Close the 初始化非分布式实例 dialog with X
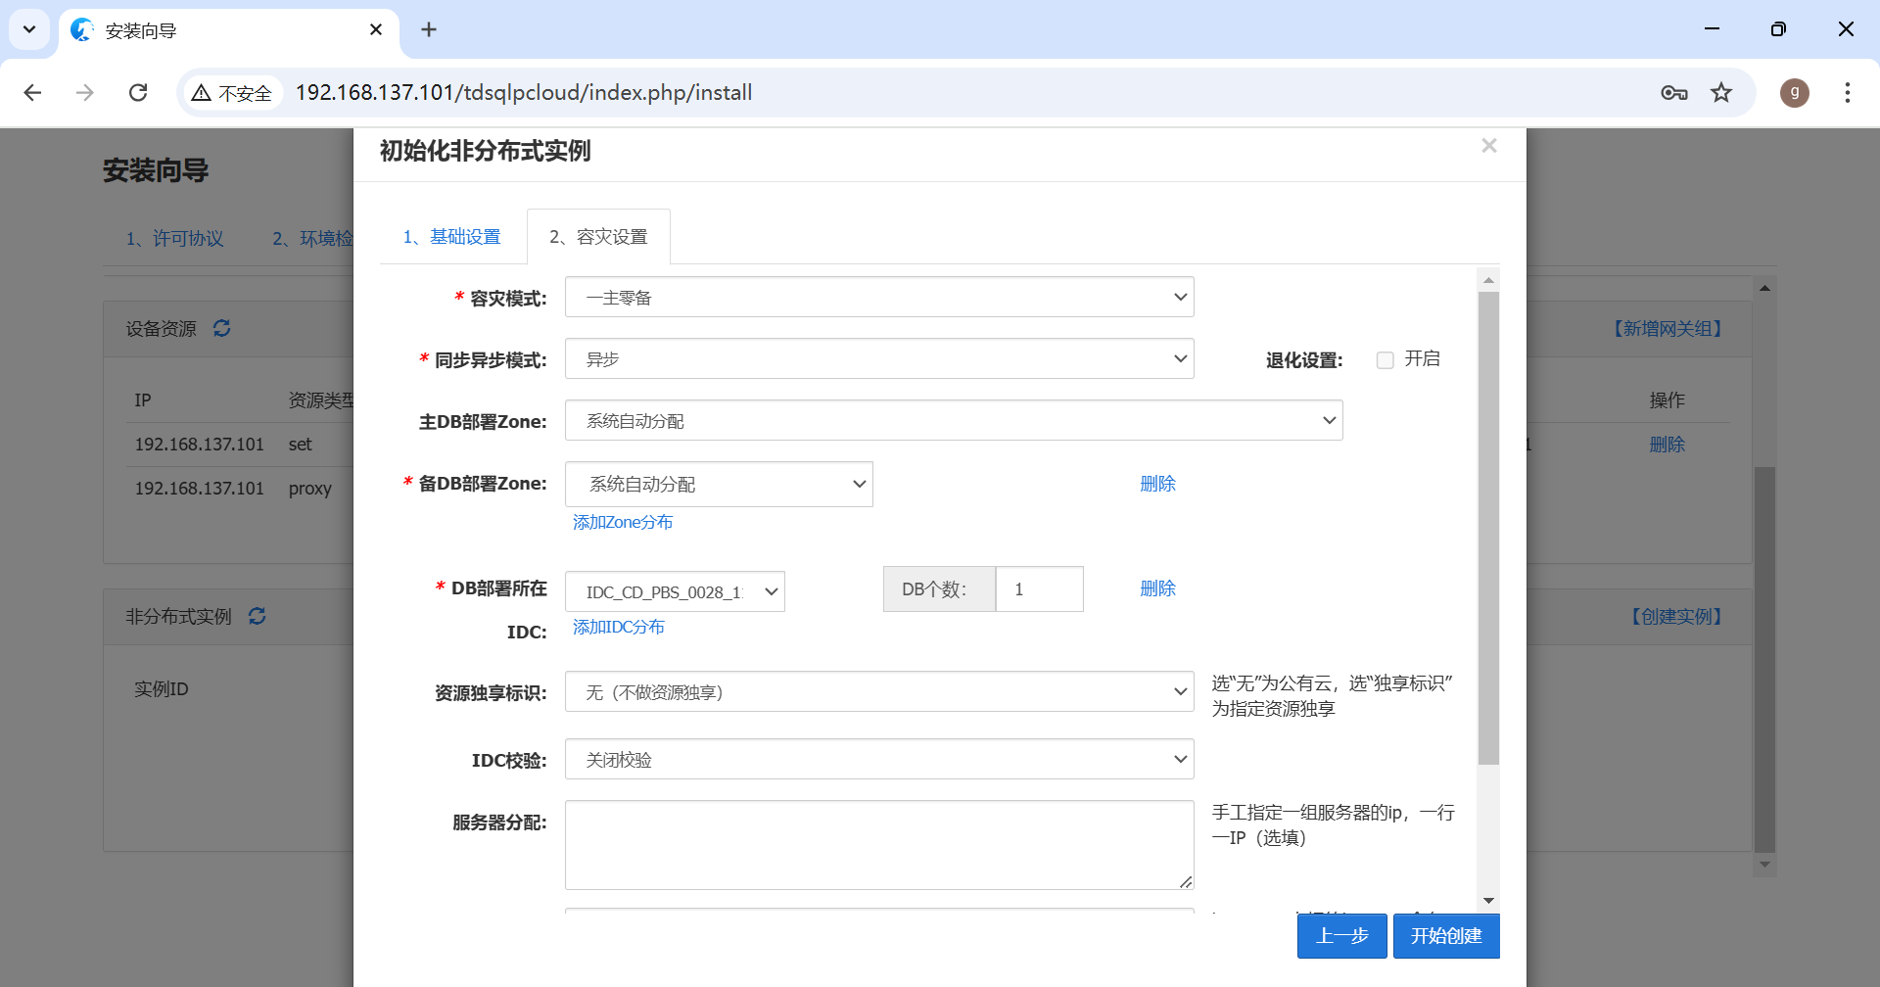This screenshot has height=987, width=1880. click(1489, 146)
